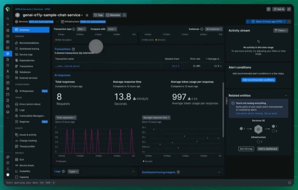Open Thread profiler in the sidebar

27,146
